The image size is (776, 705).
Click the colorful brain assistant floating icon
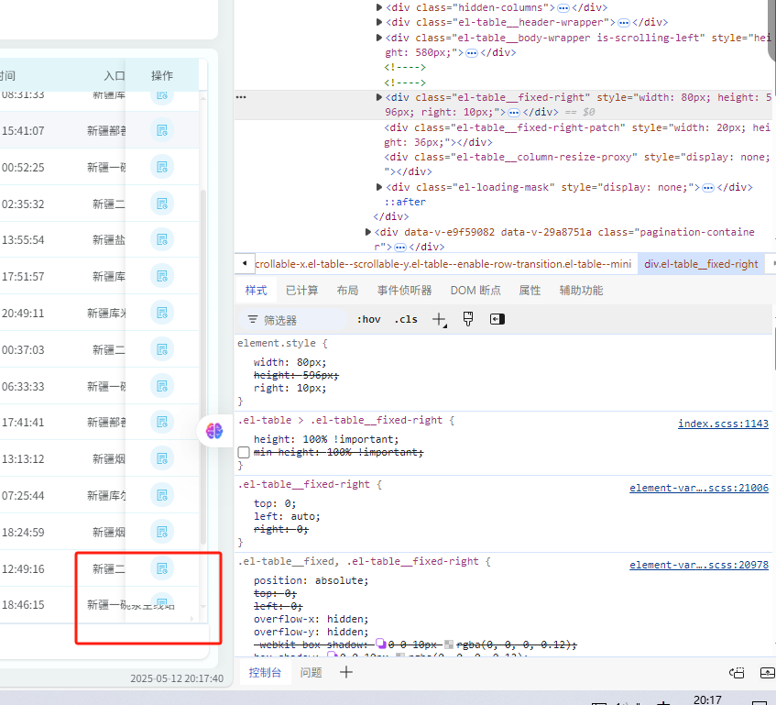pos(214,431)
